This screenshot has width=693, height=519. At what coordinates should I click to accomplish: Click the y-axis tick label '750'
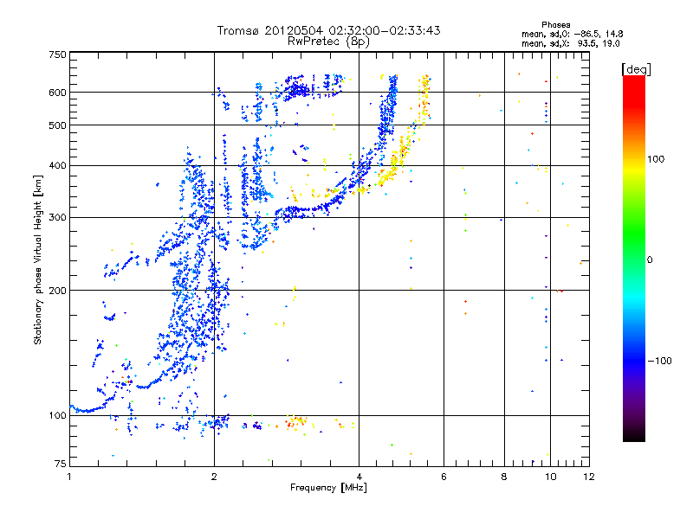[x=58, y=54]
